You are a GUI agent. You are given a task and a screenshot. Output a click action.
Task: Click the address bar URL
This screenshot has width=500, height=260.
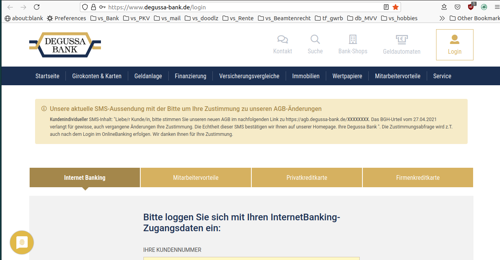point(157,7)
